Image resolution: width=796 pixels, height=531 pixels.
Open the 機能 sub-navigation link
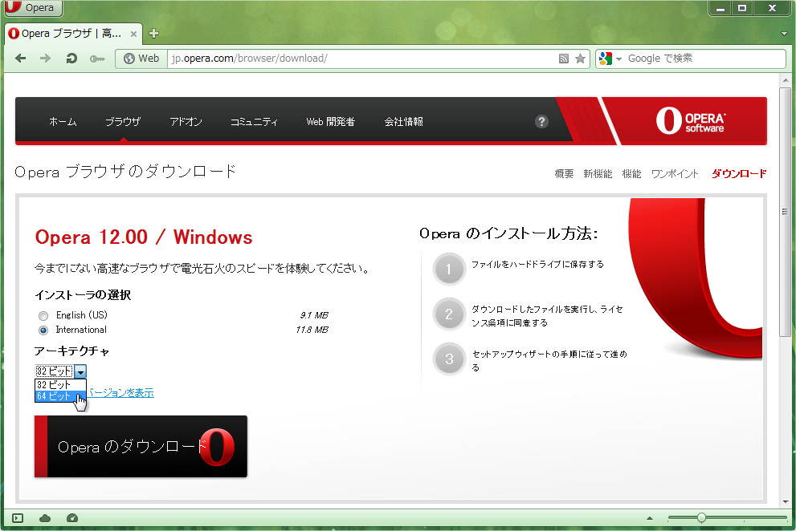631,174
